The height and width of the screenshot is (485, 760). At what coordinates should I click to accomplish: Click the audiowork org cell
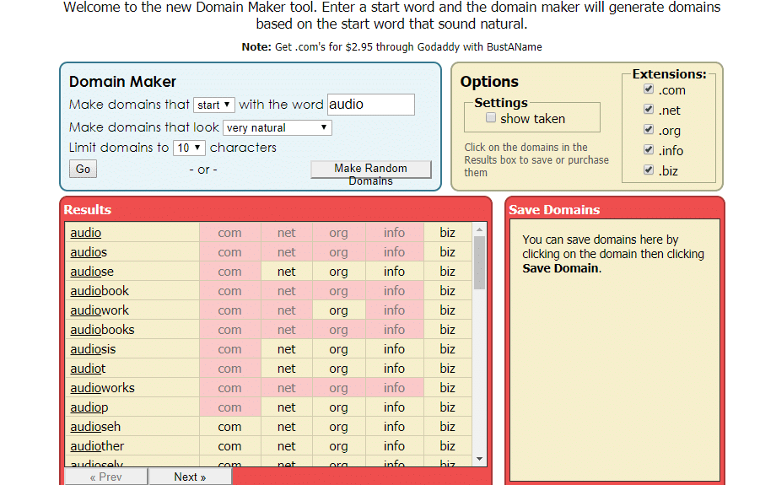338,310
